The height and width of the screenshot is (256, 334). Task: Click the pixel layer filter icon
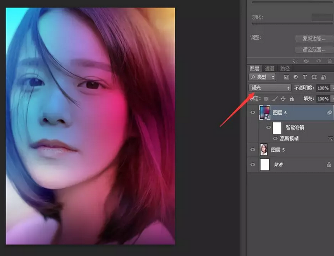287,77
